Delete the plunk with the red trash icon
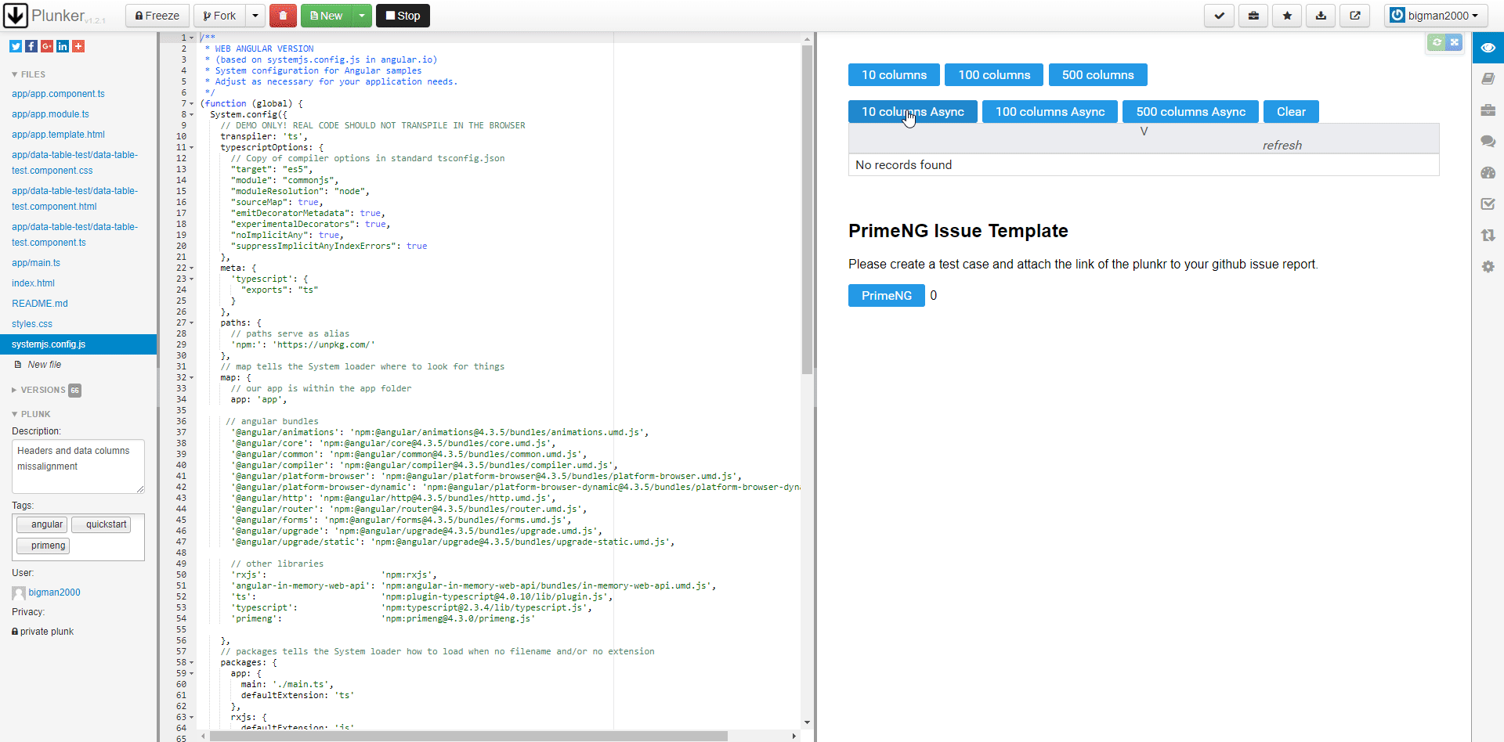 click(x=283, y=15)
